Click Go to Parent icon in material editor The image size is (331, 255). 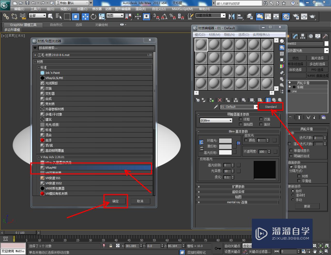coord(274,100)
